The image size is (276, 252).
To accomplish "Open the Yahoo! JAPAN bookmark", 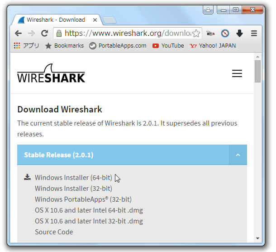I will coord(213,46).
